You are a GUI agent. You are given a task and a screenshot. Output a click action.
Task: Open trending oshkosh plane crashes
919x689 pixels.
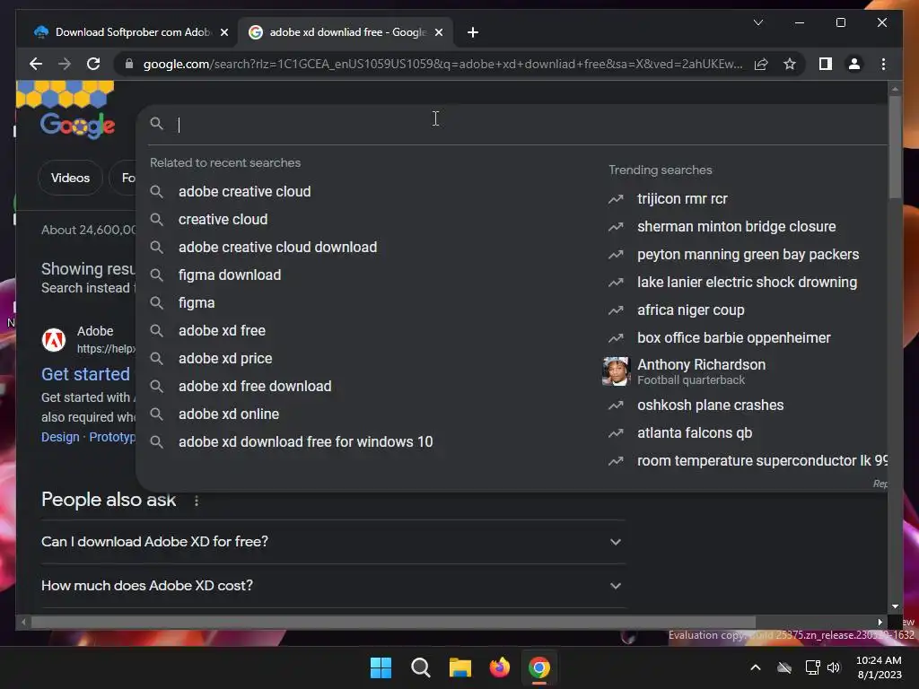(711, 406)
